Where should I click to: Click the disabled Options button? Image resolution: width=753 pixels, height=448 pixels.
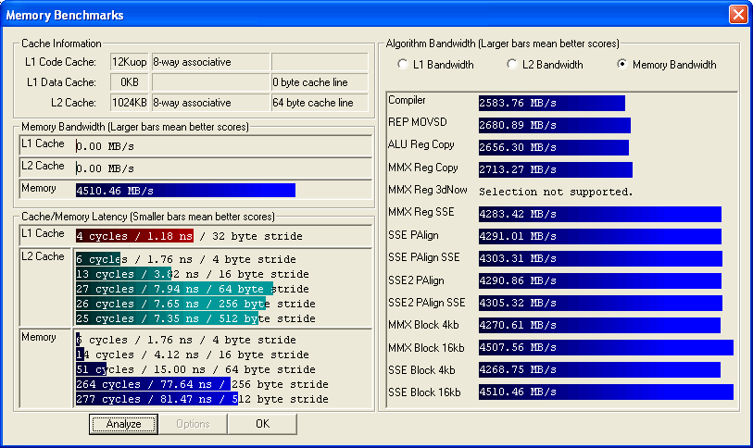coord(193,424)
